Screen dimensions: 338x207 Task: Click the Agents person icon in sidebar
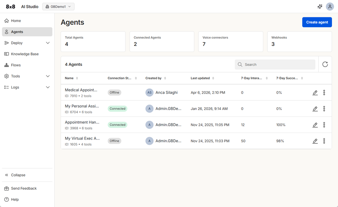[7, 32]
